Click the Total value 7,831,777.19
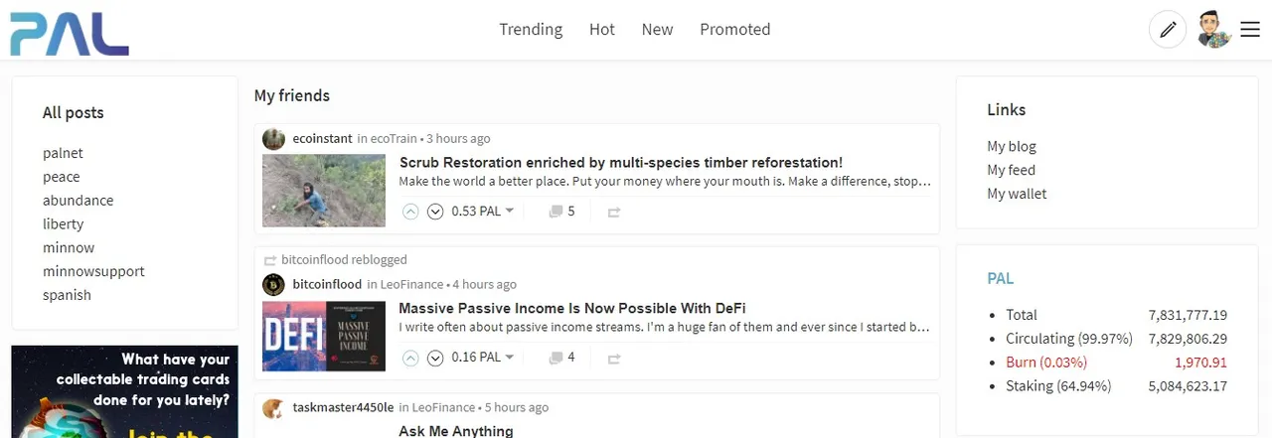The width and height of the screenshot is (1272, 438). pos(1188,315)
